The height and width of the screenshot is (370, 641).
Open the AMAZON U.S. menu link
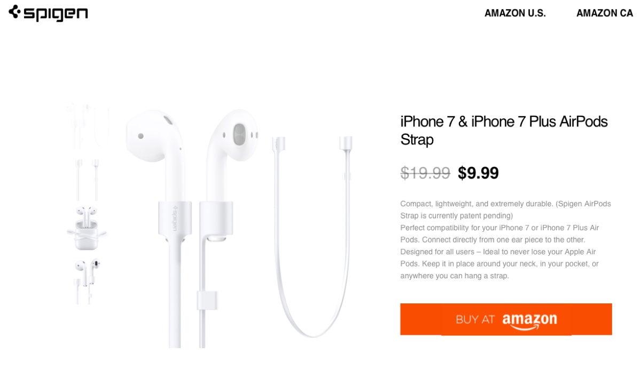pos(515,13)
